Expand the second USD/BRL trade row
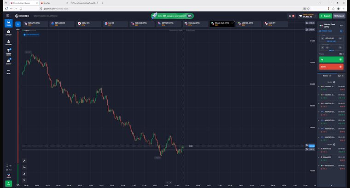Viewport: 350px width, 188px height. [x=319, y=95]
